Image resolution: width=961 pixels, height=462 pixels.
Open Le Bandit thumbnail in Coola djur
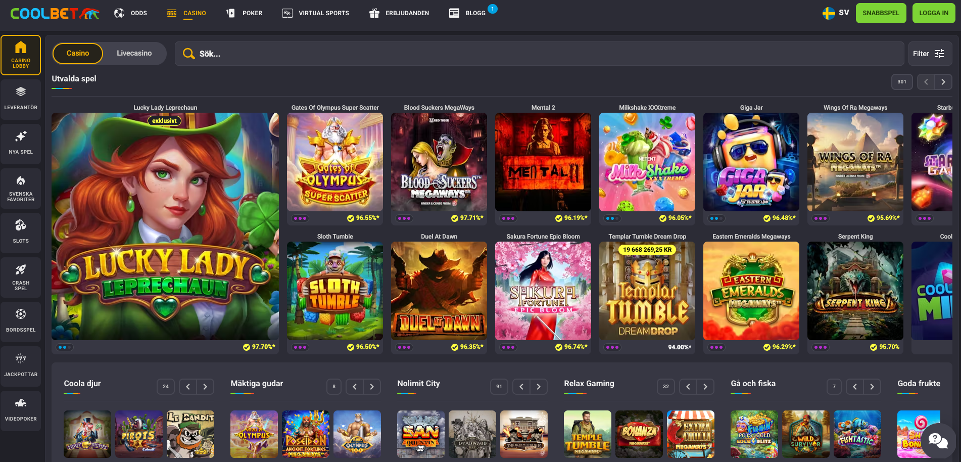tap(190, 434)
